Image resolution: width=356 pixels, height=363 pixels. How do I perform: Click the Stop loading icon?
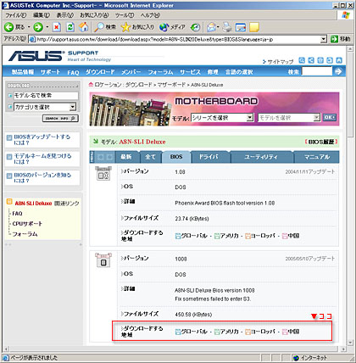57,27
